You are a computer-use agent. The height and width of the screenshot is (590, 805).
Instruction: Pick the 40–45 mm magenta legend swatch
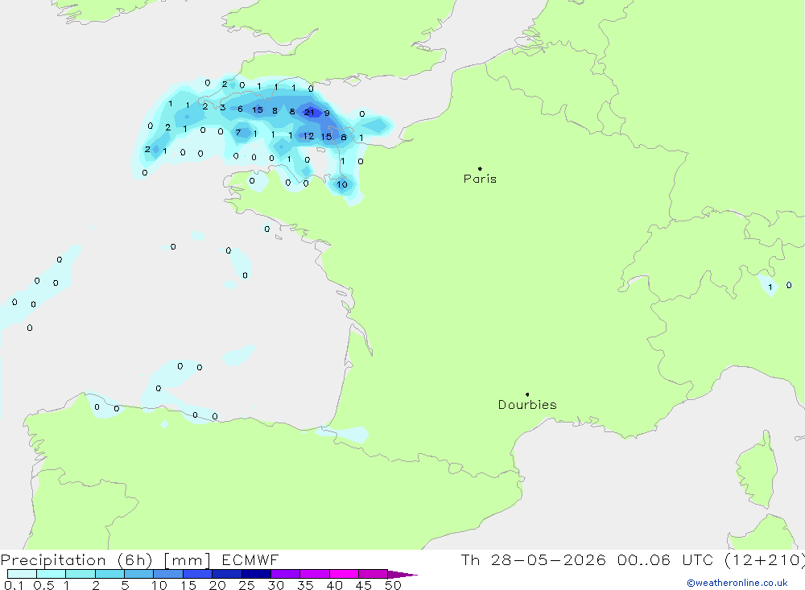[344, 574]
